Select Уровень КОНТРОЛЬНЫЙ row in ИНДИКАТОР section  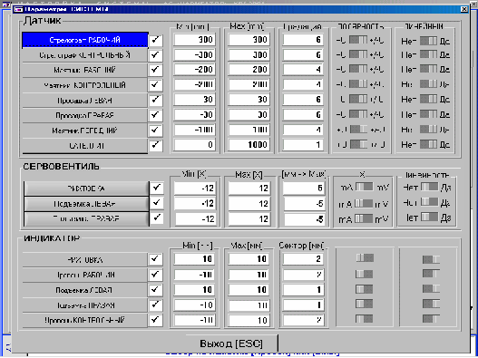(85, 320)
